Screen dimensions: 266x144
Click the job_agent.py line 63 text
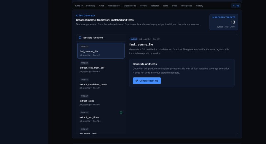89,71
